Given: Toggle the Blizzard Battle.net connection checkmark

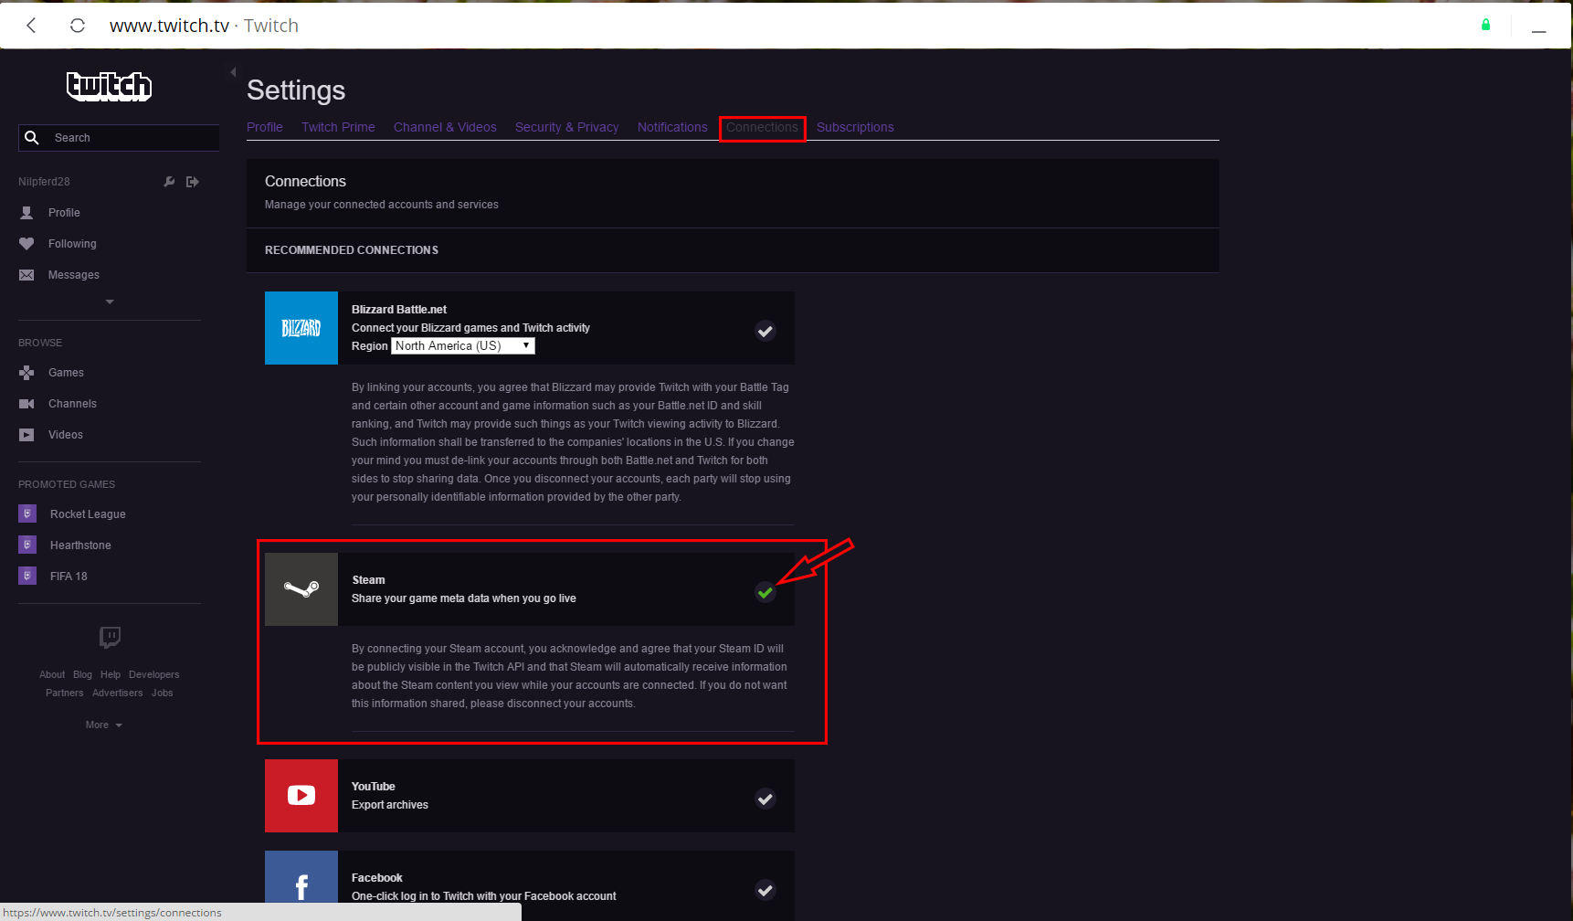Looking at the screenshot, I should coord(765,331).
